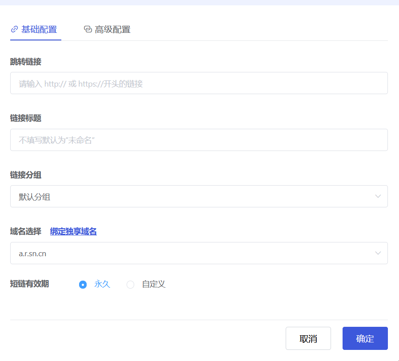
Task: Click the link icon beside 基础配置
Action: [x=14, y=29]
